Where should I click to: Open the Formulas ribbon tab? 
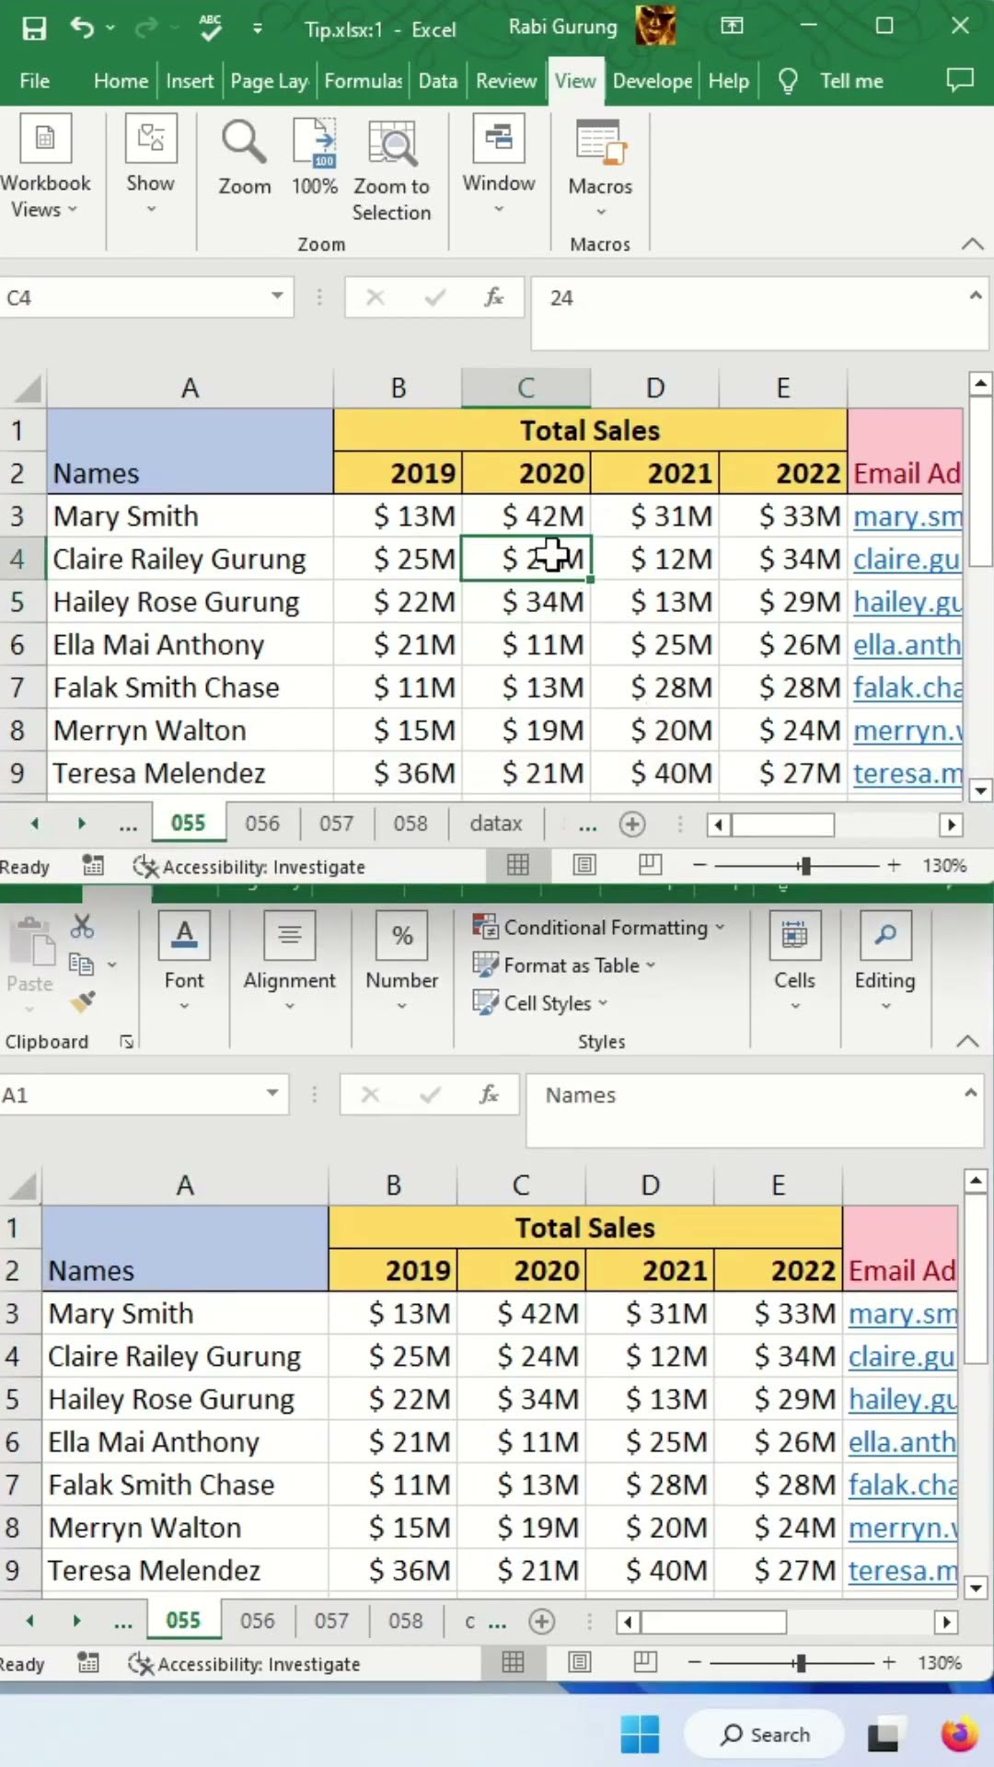(364, 81)
